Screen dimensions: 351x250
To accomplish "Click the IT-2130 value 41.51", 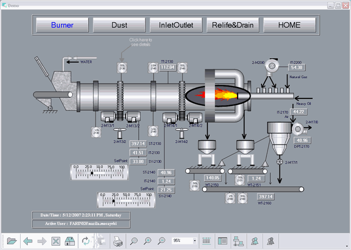I will (x=138, y=153).
